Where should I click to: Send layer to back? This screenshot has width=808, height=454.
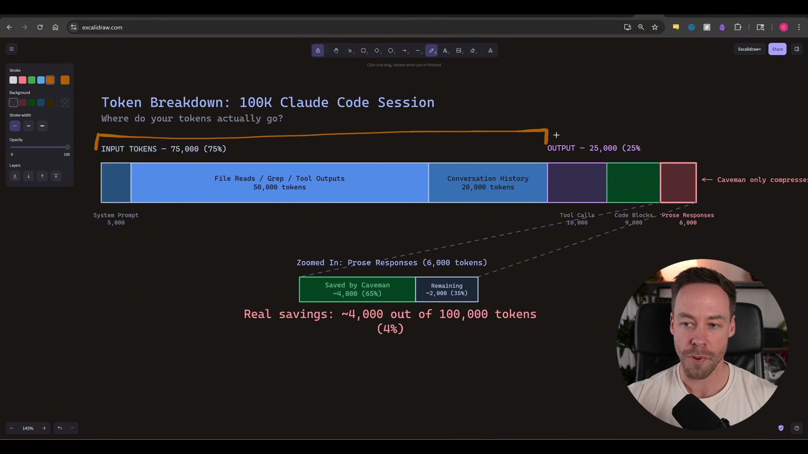15,176
